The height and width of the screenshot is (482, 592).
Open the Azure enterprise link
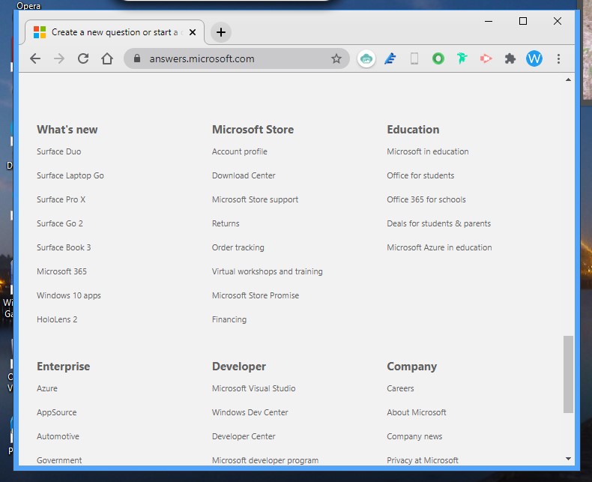click(x=47, y=388)
